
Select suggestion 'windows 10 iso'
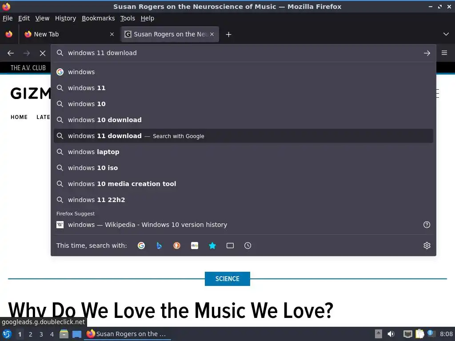point(243,168)
